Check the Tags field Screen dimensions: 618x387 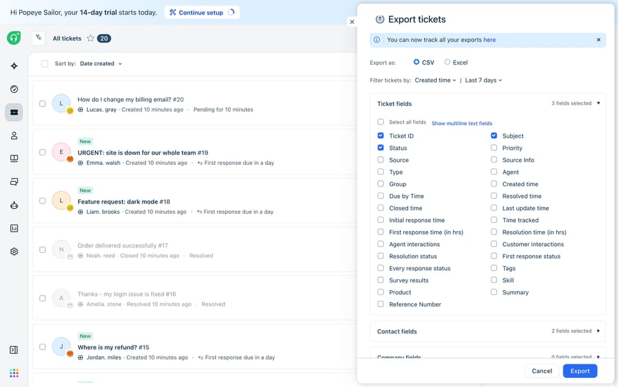click(494, 268)
